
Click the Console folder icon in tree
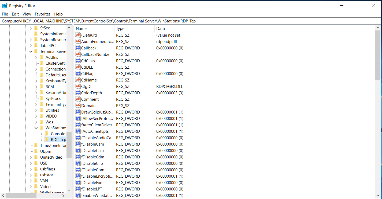click(x=47, y=134)
